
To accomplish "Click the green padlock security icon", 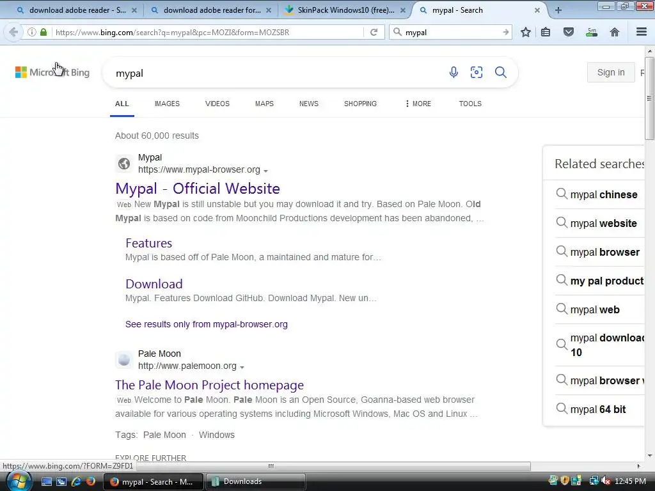I will 43,32.
